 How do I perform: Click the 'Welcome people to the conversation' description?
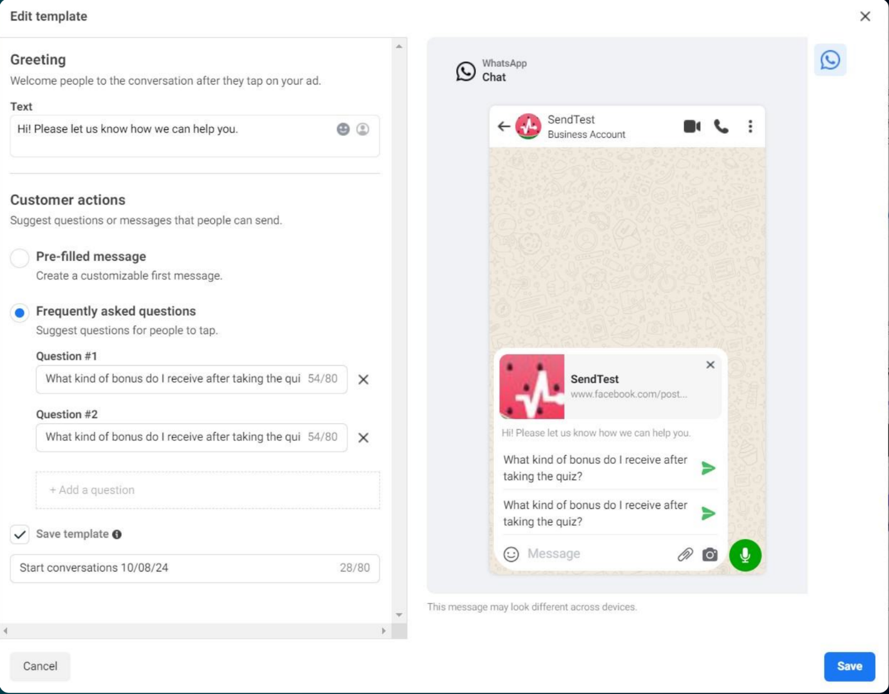(x=166, y=81)
